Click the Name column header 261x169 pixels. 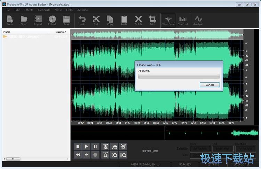point(26,32)
